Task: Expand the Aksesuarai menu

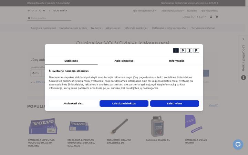Action: (114, 28)
